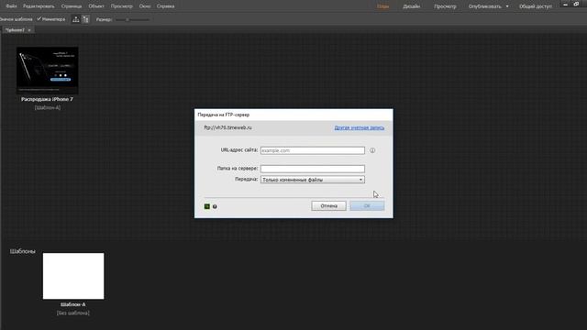Expand the Опубликовать dropdown arrow
The width and height of the screenshot is (587, 330).
coord(507,6)
